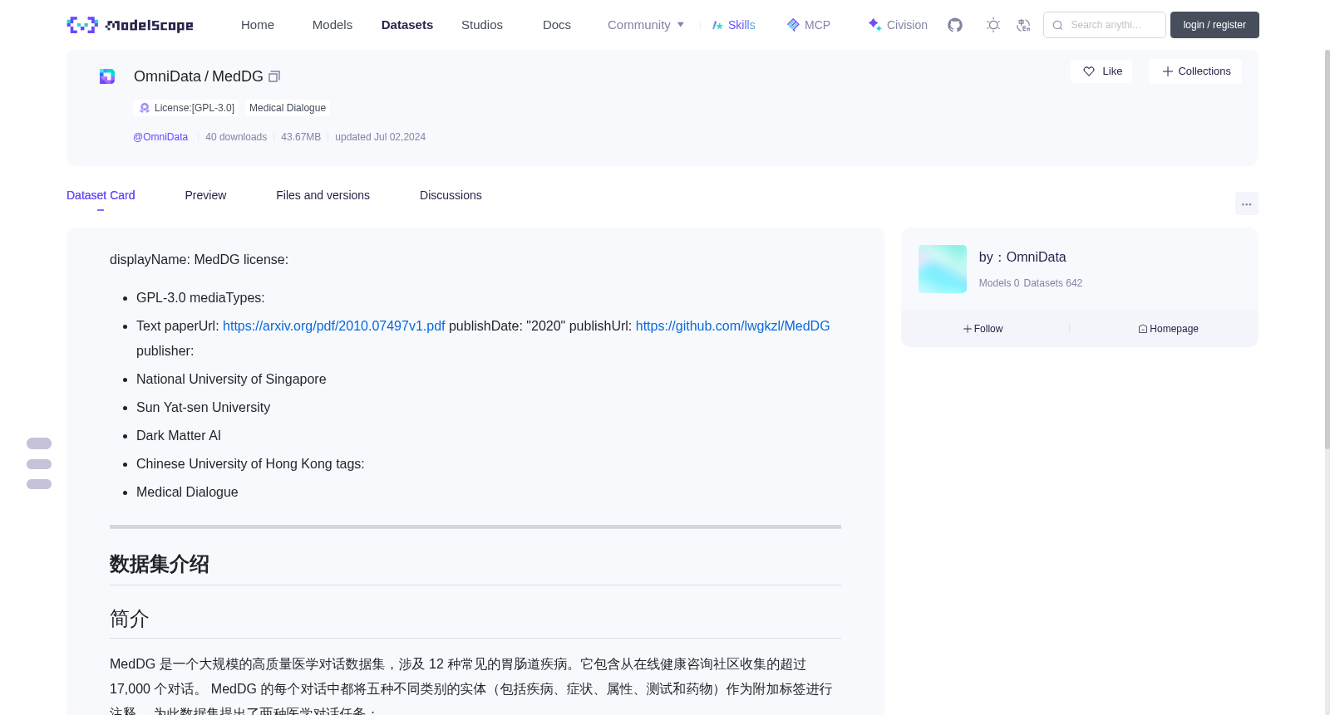Click the 数据集介绍 heading
This screenshot has width=1330, height=715.
click(x=160, y=564)
